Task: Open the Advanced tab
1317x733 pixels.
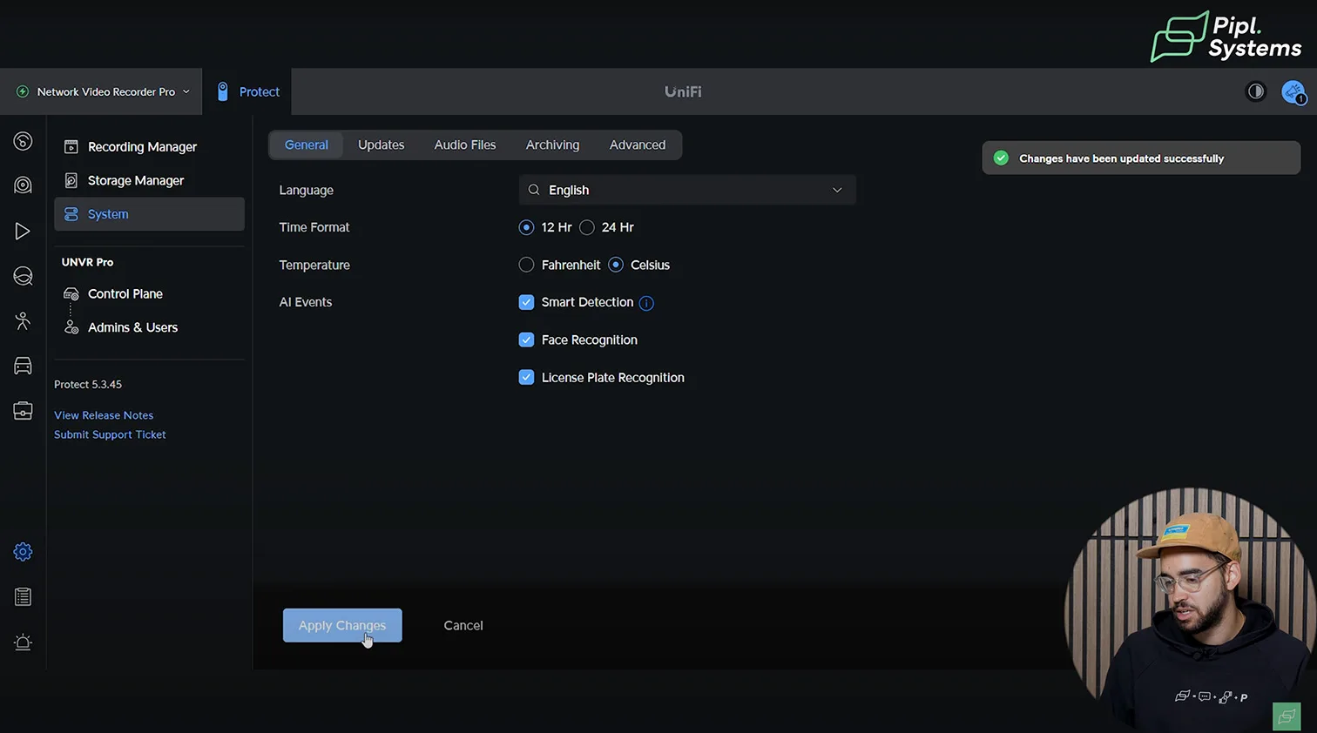Action: 637,145
